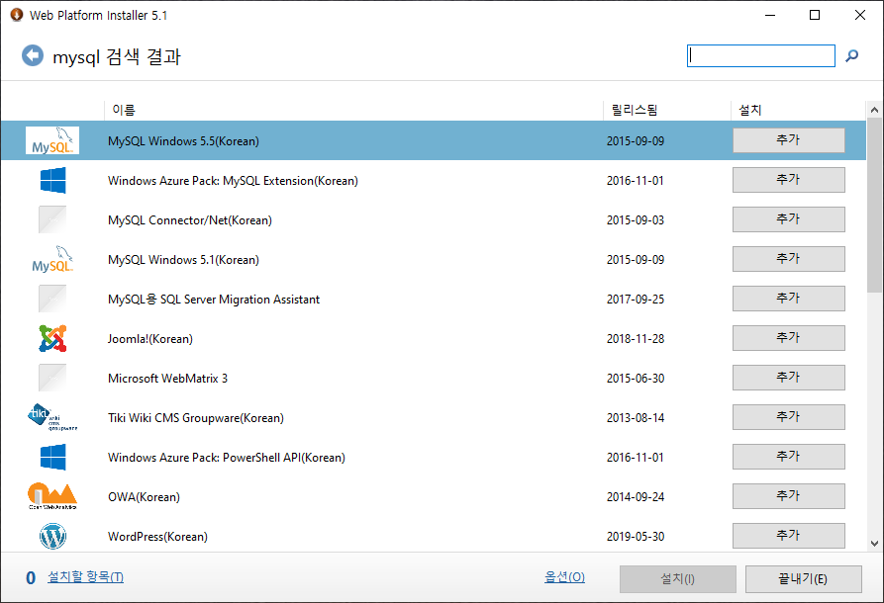Click the search magnifier icon
Viewport: 884px width, 603px height.
[x=852, y=55]
